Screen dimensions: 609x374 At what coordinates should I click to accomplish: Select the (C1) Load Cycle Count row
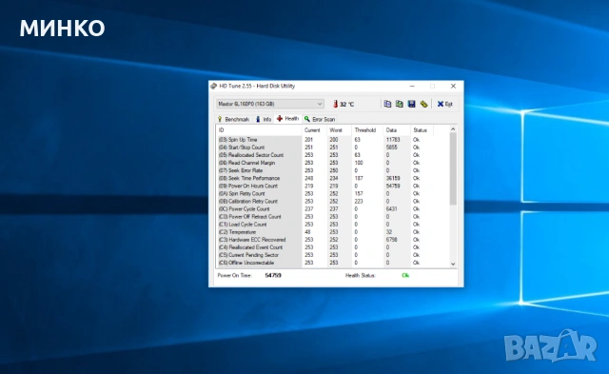333,224
